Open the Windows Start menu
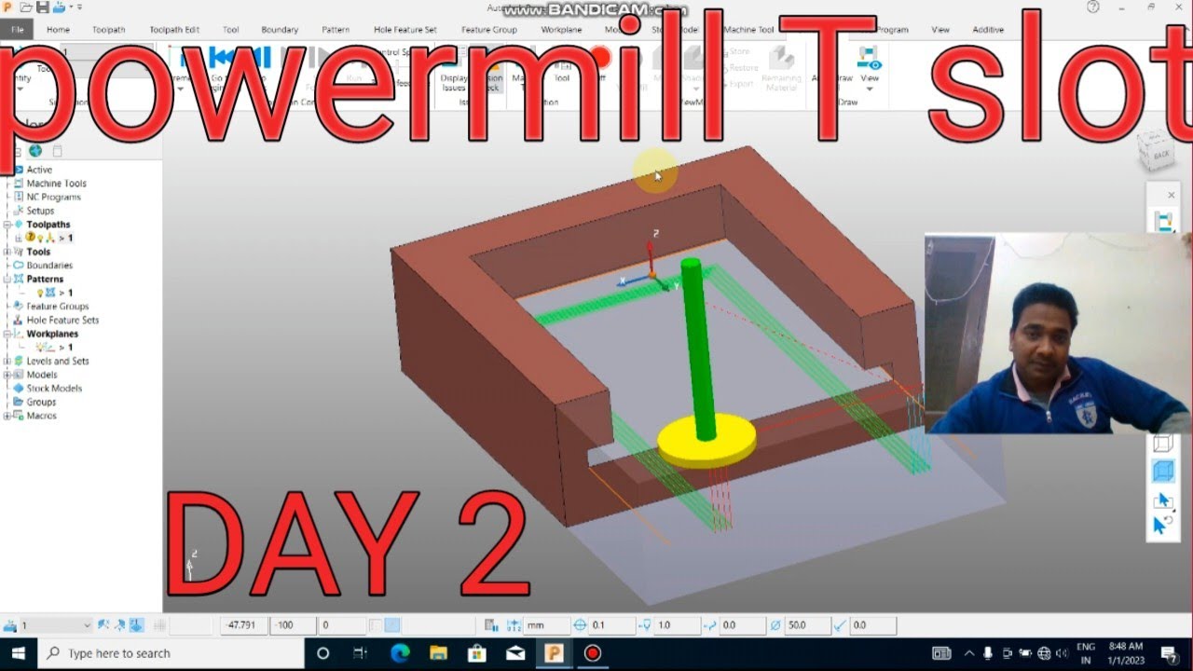 click(x=18, y=653)
